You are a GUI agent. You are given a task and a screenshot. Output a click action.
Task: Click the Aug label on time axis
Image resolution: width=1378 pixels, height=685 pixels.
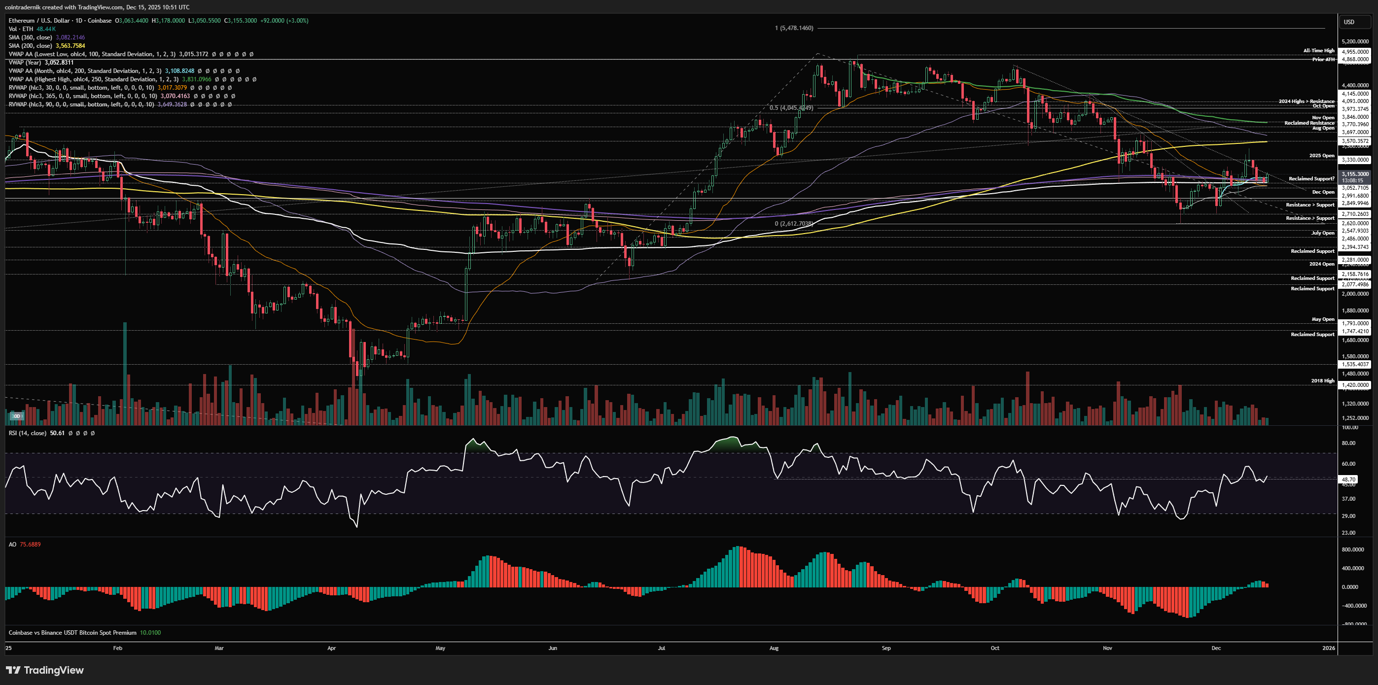tap(774, 648)
